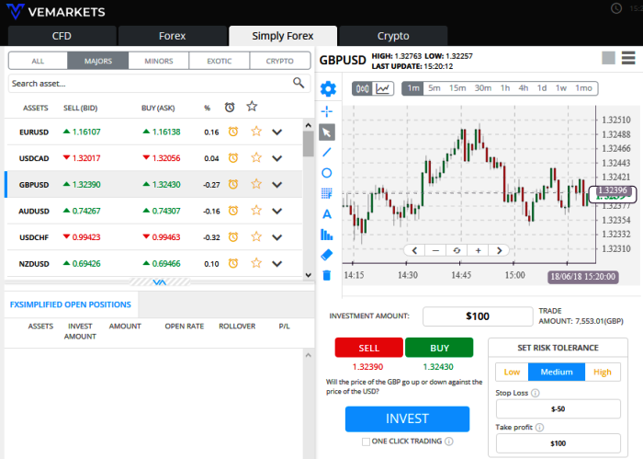Add NZDUSD to favorites star

[x=256, y=263]
